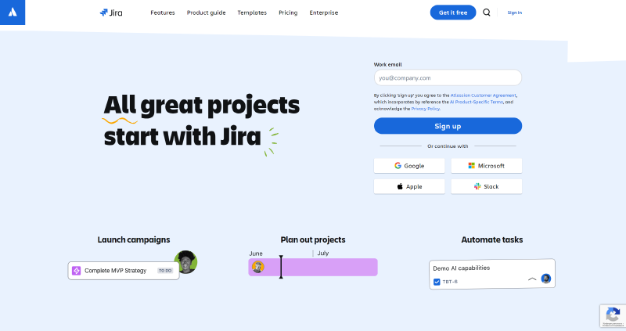The image size is (626, 331).
Task: Go to the Pricing page
Action: (x=288, y=13)
